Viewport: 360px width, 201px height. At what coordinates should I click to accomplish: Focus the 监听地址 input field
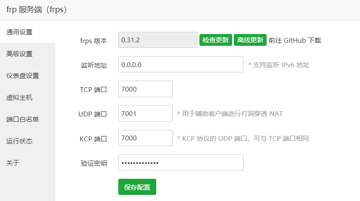[181, 65]
